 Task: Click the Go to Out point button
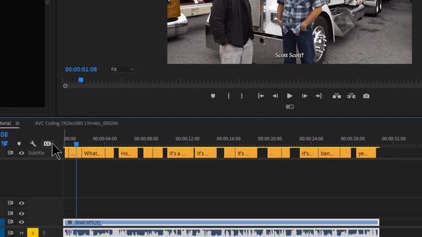coord(318,96)
